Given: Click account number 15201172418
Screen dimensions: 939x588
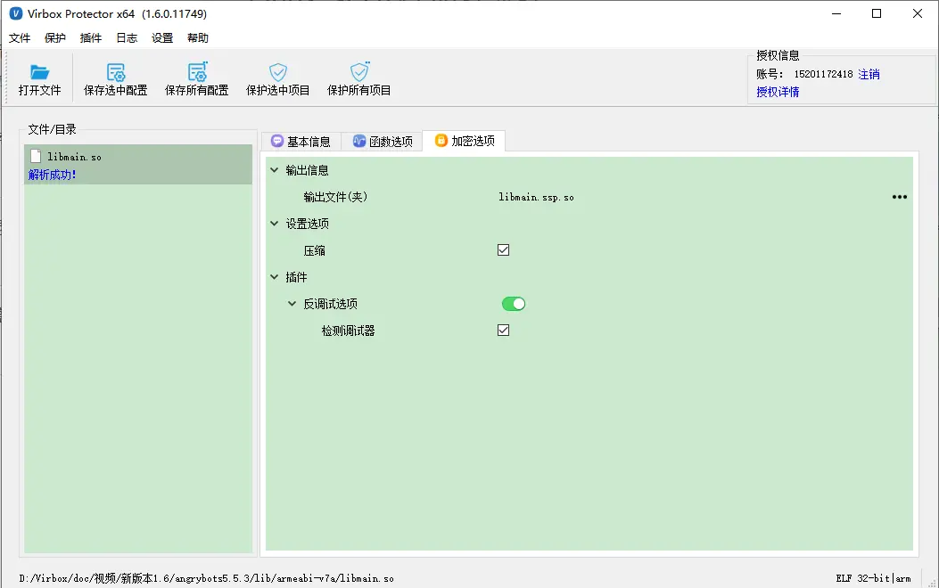Looking at the screenshot, I should [823, 74].
